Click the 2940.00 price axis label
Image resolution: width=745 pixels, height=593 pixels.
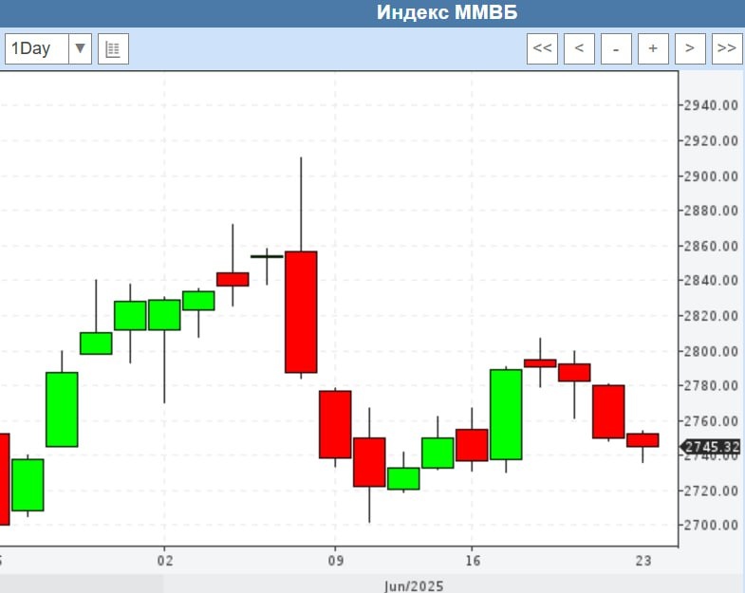coord(711,105)
